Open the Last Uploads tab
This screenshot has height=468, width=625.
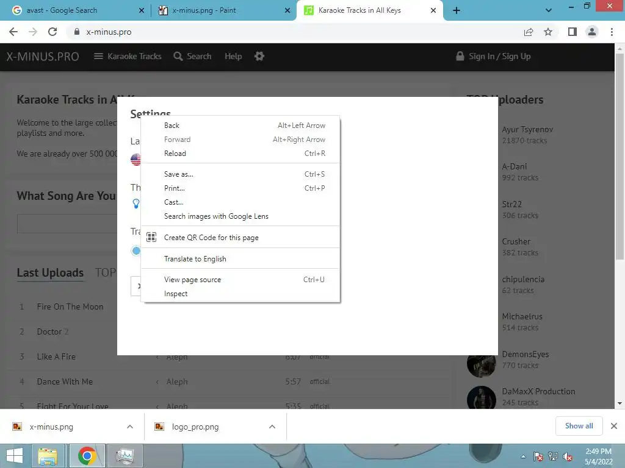(x=50, y=273)
